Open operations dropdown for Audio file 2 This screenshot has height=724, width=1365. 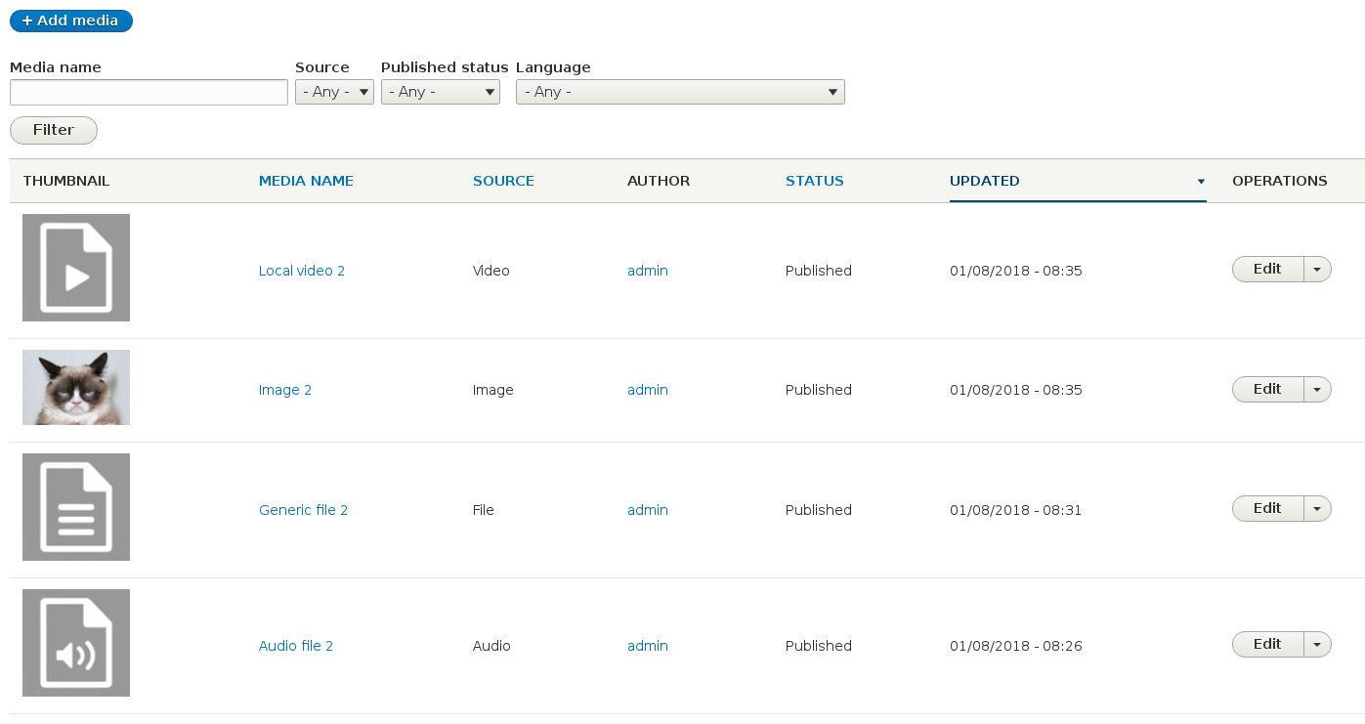pos(1317,645)
